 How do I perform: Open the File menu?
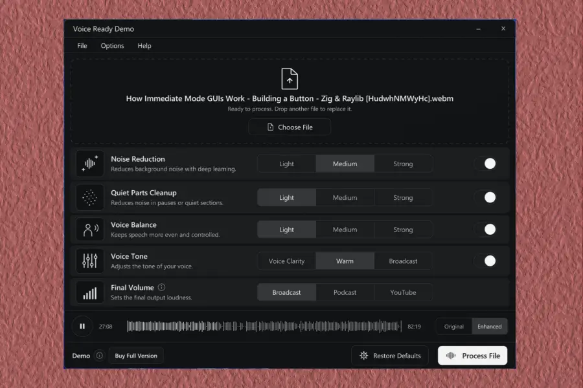pyautogui.click(x=82, y=46)
